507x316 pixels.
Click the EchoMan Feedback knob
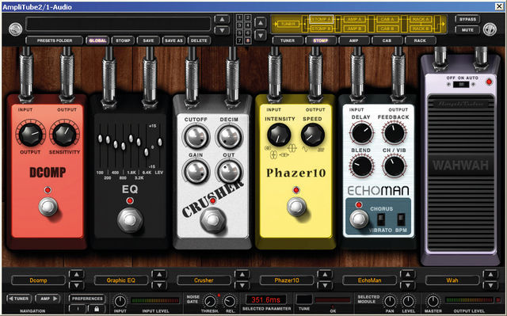click(x=395, y=133)
